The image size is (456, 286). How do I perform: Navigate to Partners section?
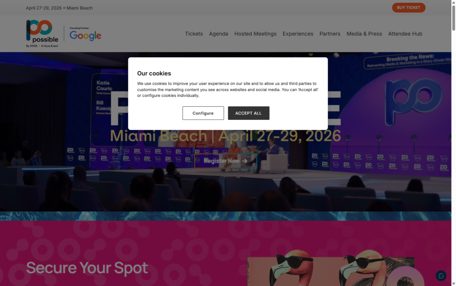pos(330,34)
